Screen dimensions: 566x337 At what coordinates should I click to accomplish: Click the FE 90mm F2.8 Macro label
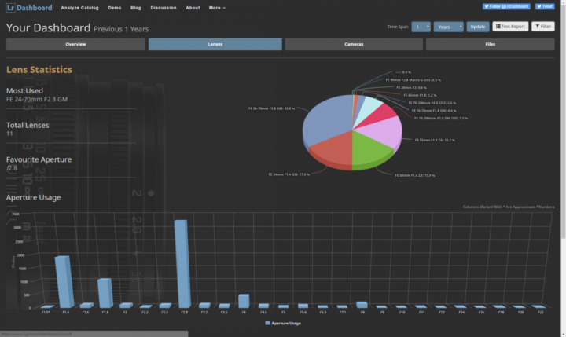tap(413, 80)
